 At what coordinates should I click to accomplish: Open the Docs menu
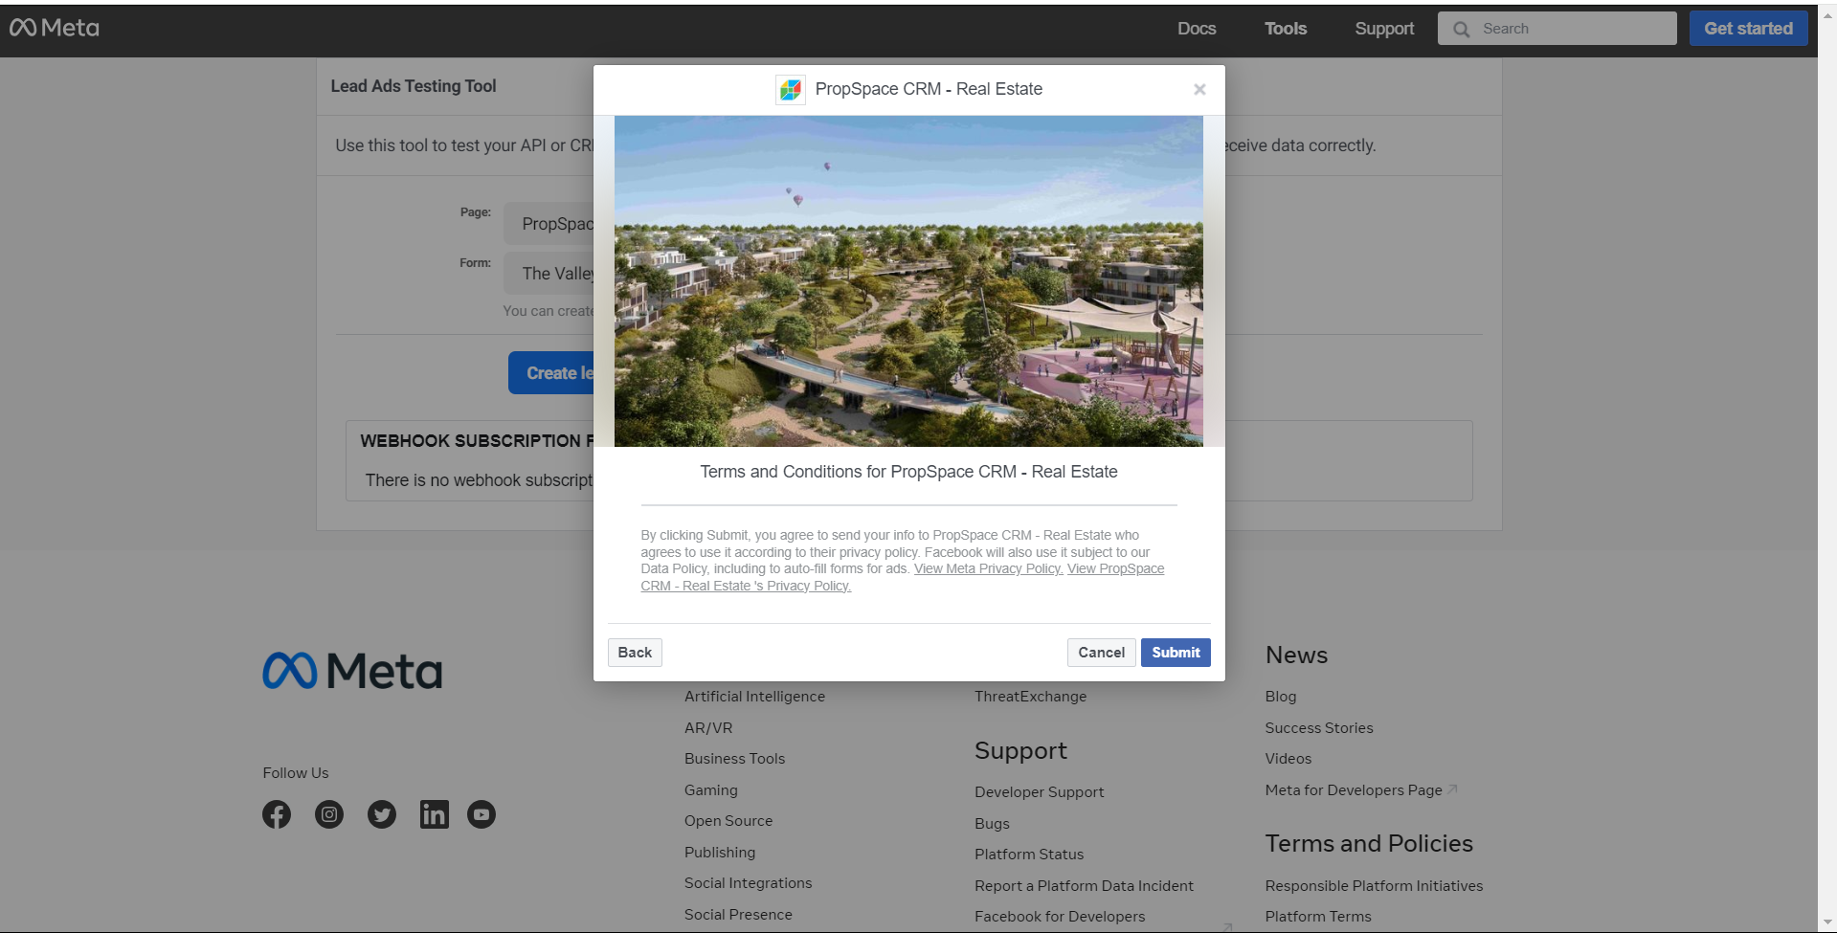click(1197, 29)
